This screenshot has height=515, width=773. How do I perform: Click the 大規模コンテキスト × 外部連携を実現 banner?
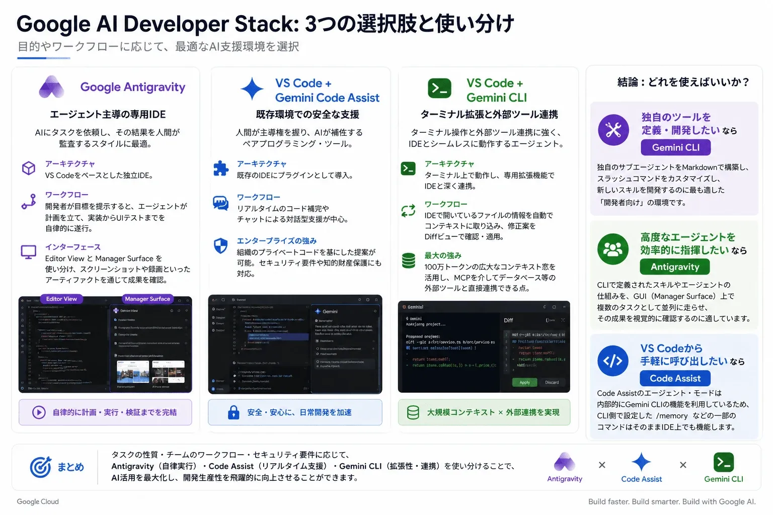(x=484, y=412)
